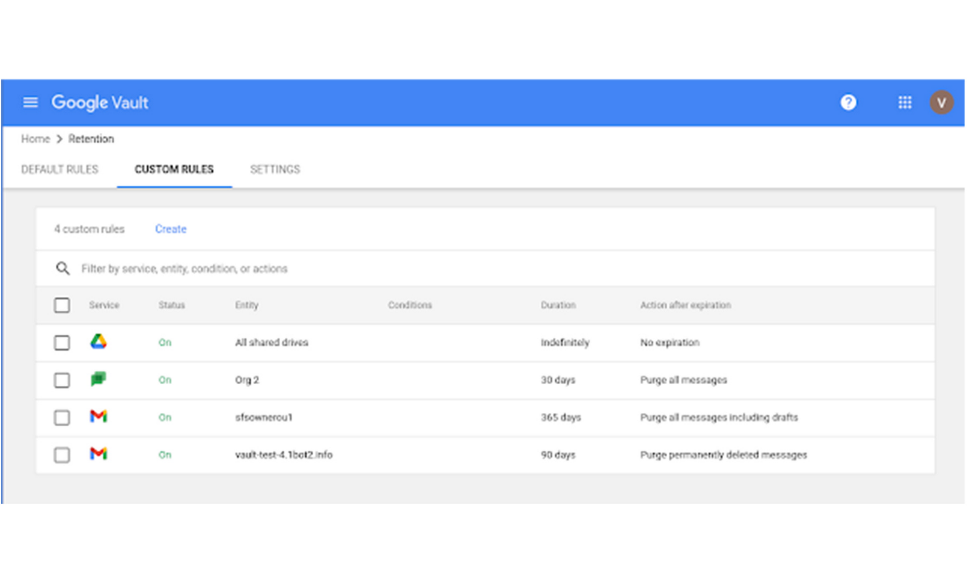
Task: Click the Google Vault logo
Action: pyautogui.click(x=100, y=102)
